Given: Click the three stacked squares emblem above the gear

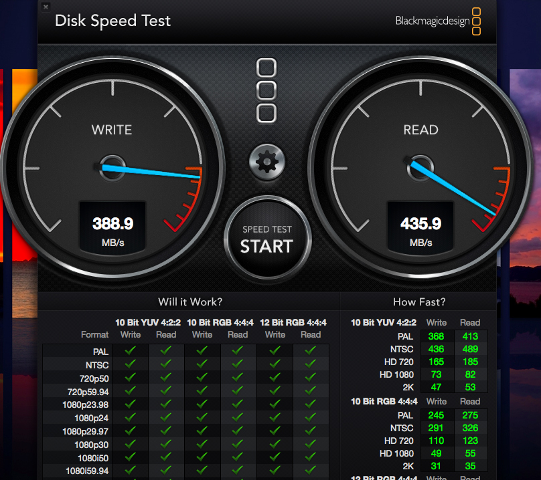Looking at the screenshot, I should coord(266,90).
